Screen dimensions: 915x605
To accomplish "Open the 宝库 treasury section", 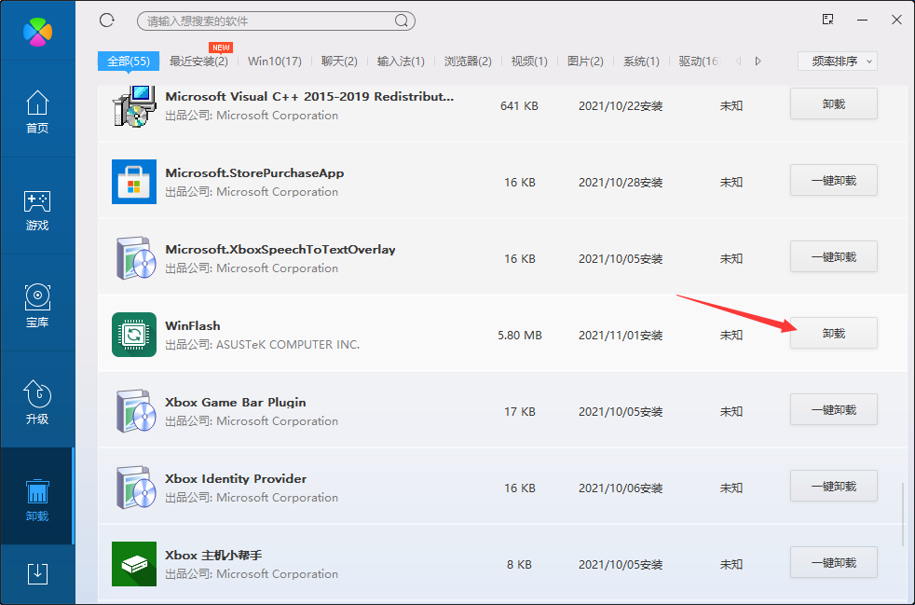I will pos(37,306).
